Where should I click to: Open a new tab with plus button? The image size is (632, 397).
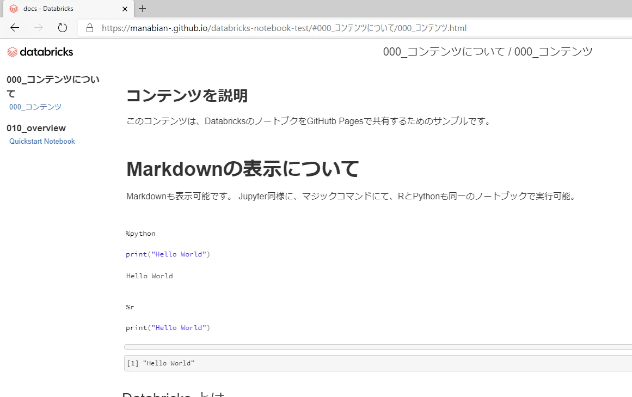(x=142, y=8)
